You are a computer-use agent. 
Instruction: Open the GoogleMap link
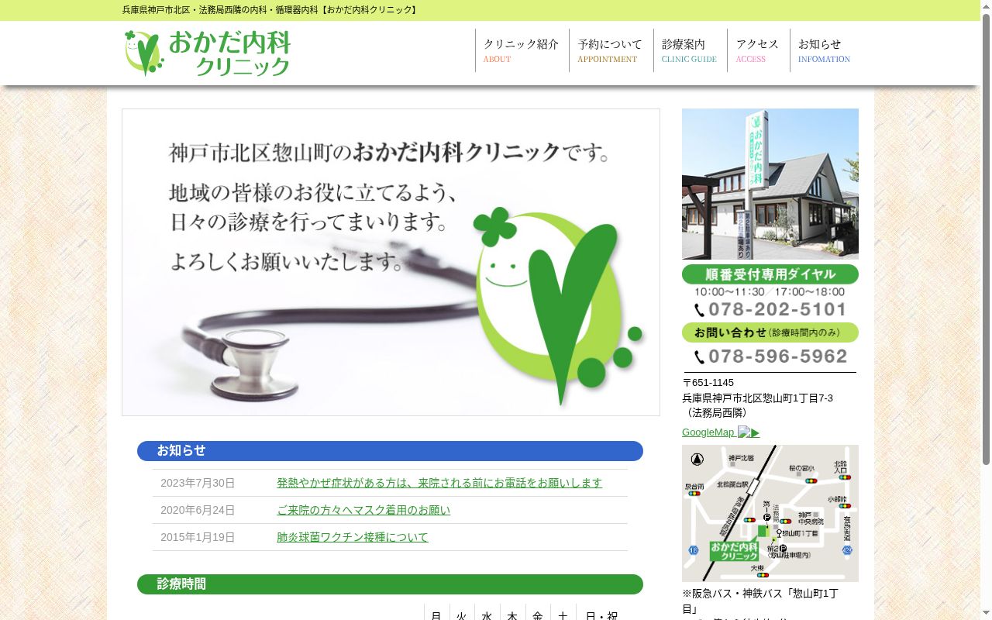pos(721,432)
